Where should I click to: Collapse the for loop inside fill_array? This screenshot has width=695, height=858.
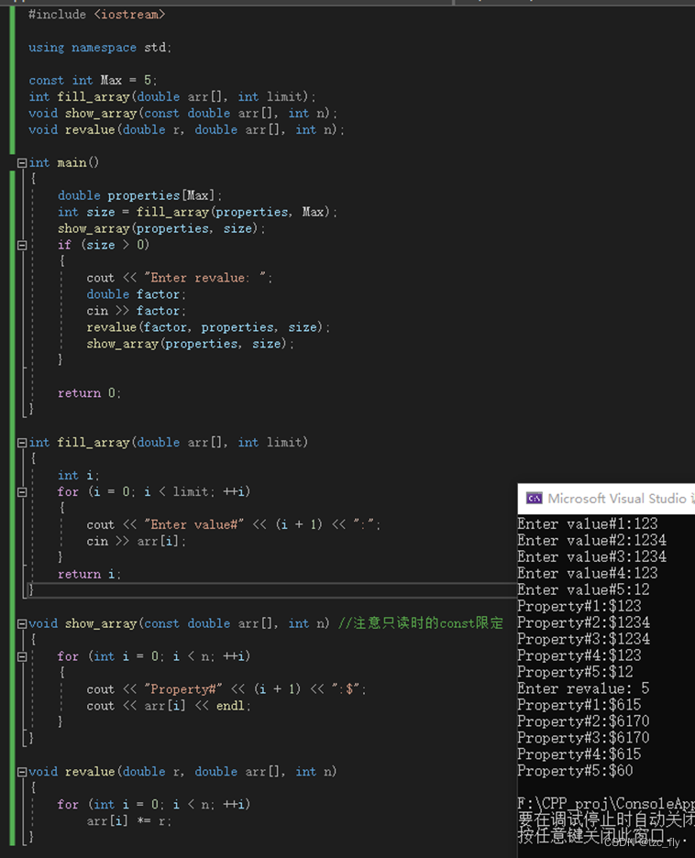pyautogui.click(x=22, y=492)
